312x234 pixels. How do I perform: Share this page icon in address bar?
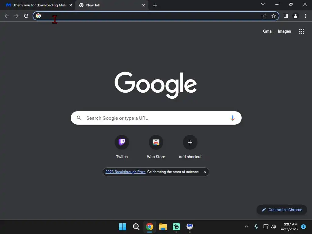264,16
